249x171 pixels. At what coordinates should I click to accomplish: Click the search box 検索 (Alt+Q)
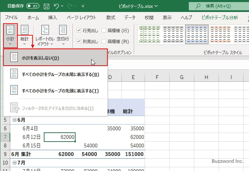[x=219, y=6]
